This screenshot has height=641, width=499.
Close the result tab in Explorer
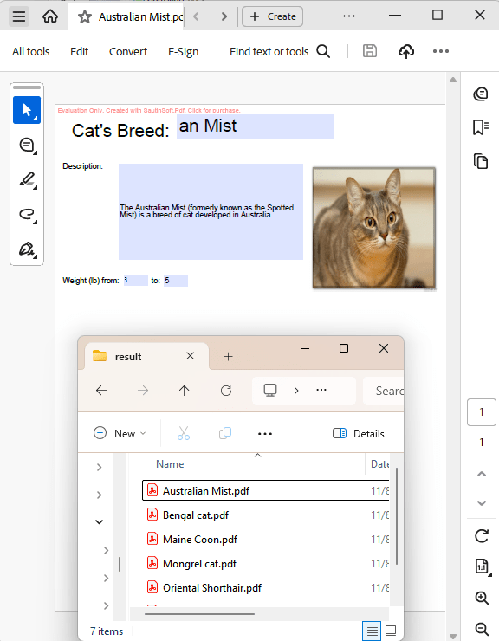[x=190, y=356]
